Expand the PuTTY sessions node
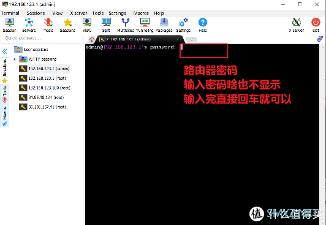This screenshot has width=326, height=225. (x=14, y=59)
